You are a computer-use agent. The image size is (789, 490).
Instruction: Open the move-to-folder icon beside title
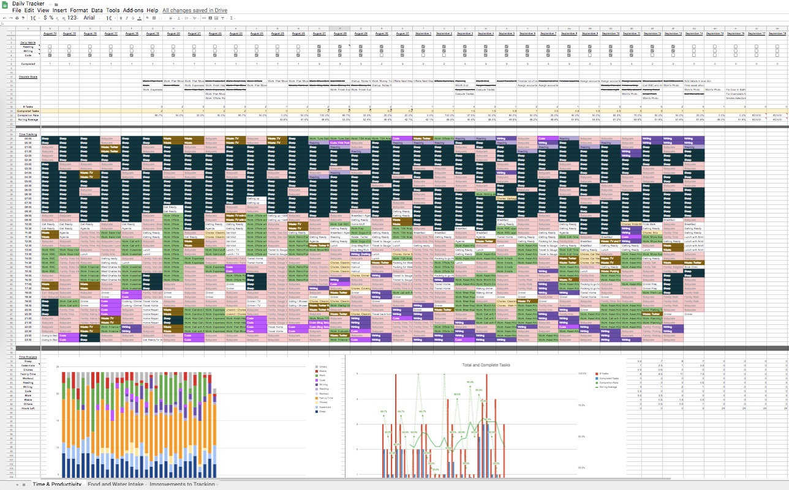(56, 4)
